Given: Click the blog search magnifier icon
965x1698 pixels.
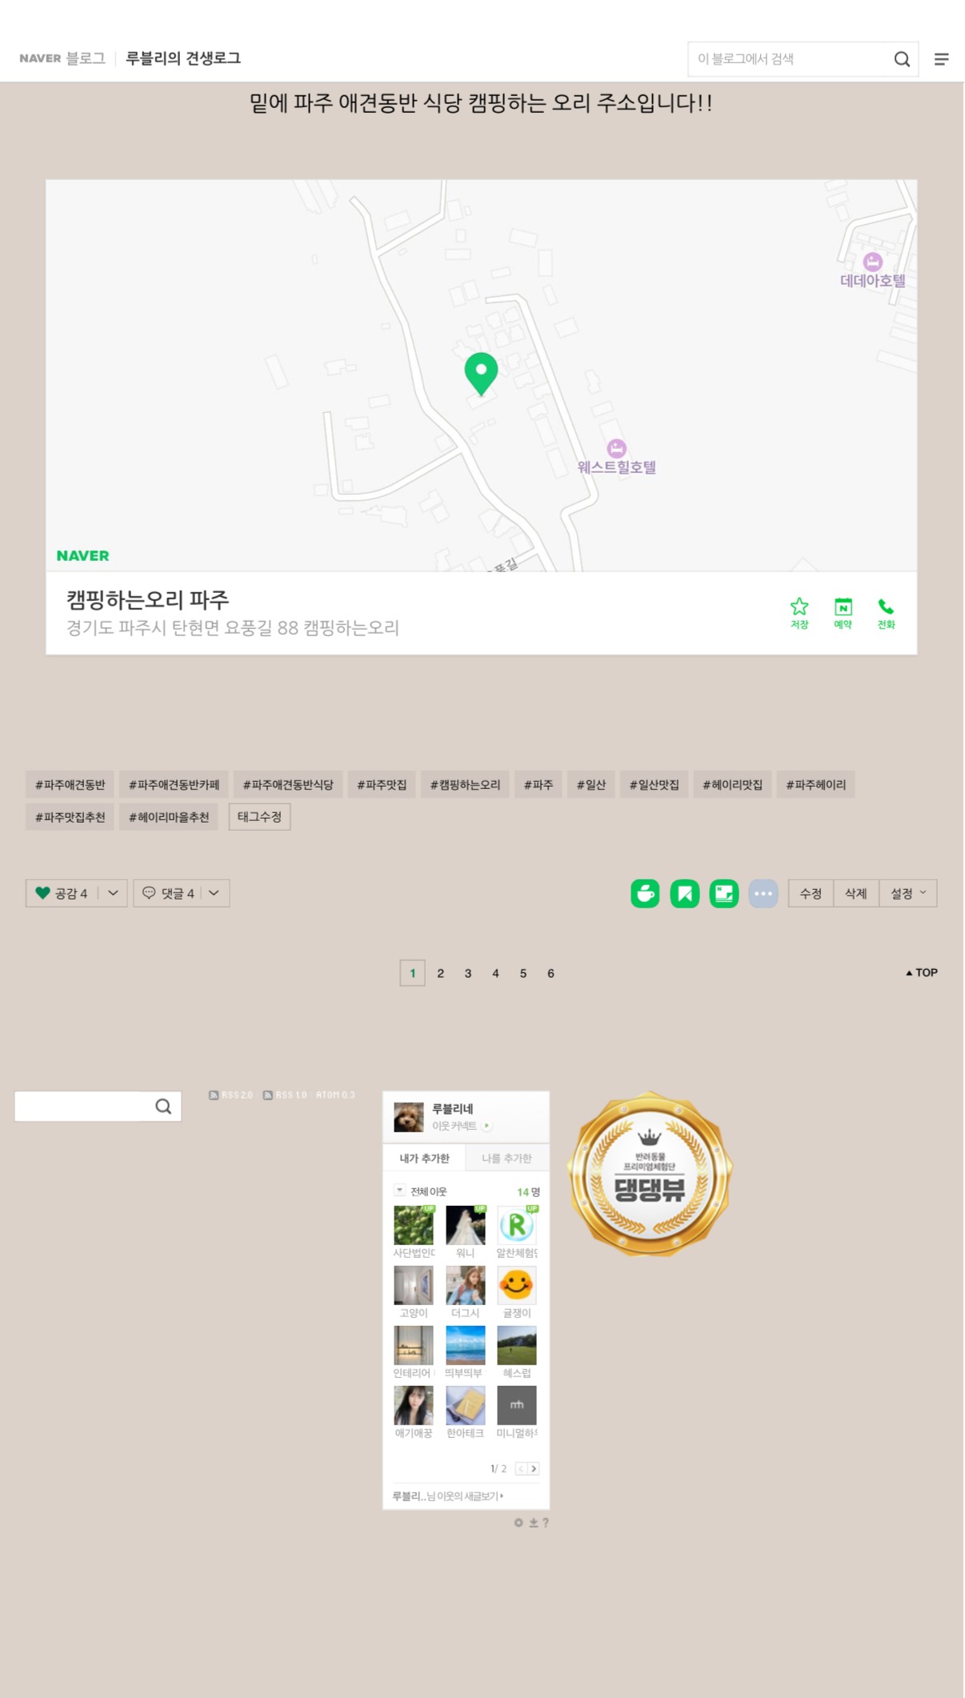Looking at the screenshot, I should click(902, 59).
